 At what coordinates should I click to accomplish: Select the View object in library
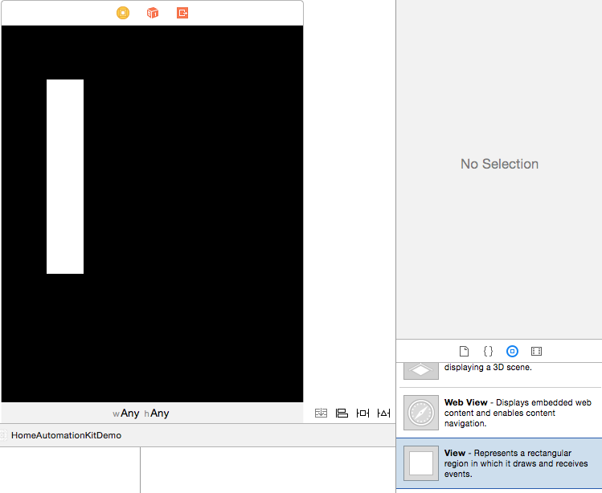(x=499, y=463)
